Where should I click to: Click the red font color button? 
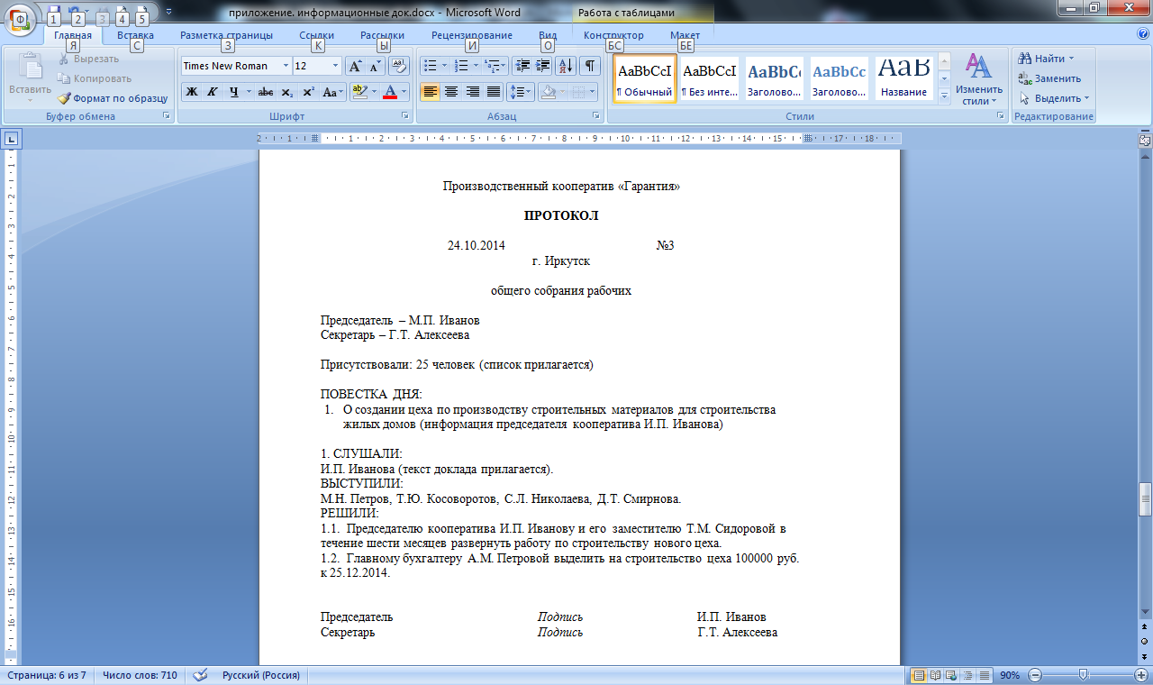[390, 92]
